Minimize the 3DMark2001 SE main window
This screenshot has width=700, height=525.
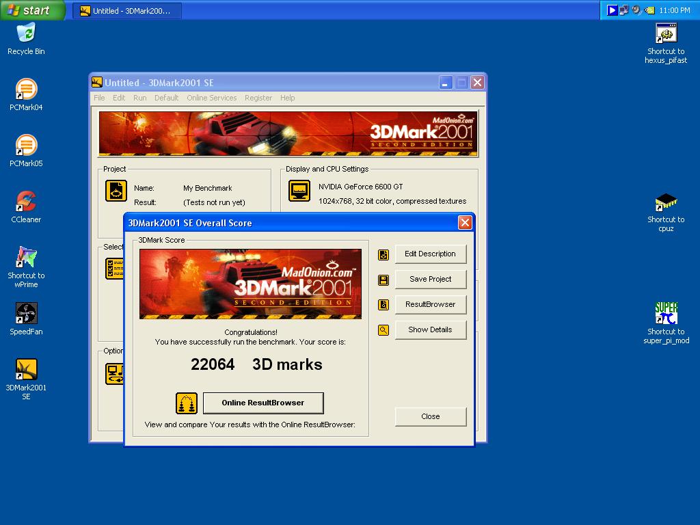tap(446, 83)
